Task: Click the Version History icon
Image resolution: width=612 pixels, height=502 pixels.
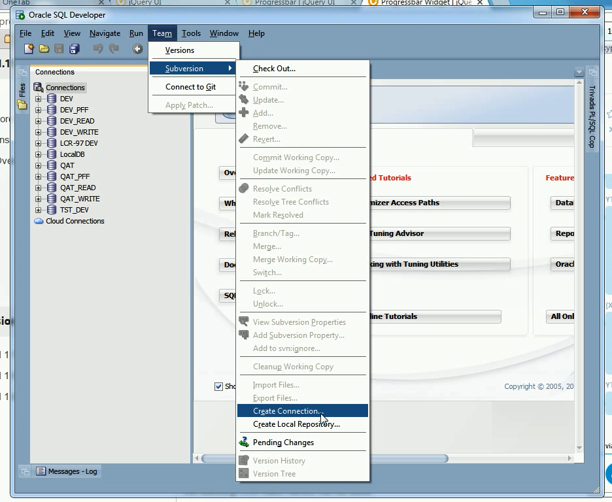Action: pyautogui.click(x=243, y=460)
